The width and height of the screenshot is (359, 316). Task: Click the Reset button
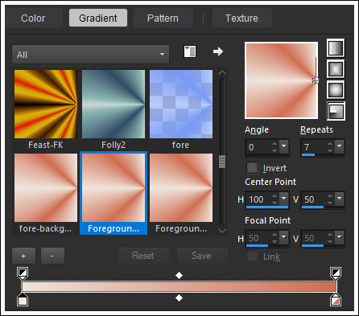point(143,256)
